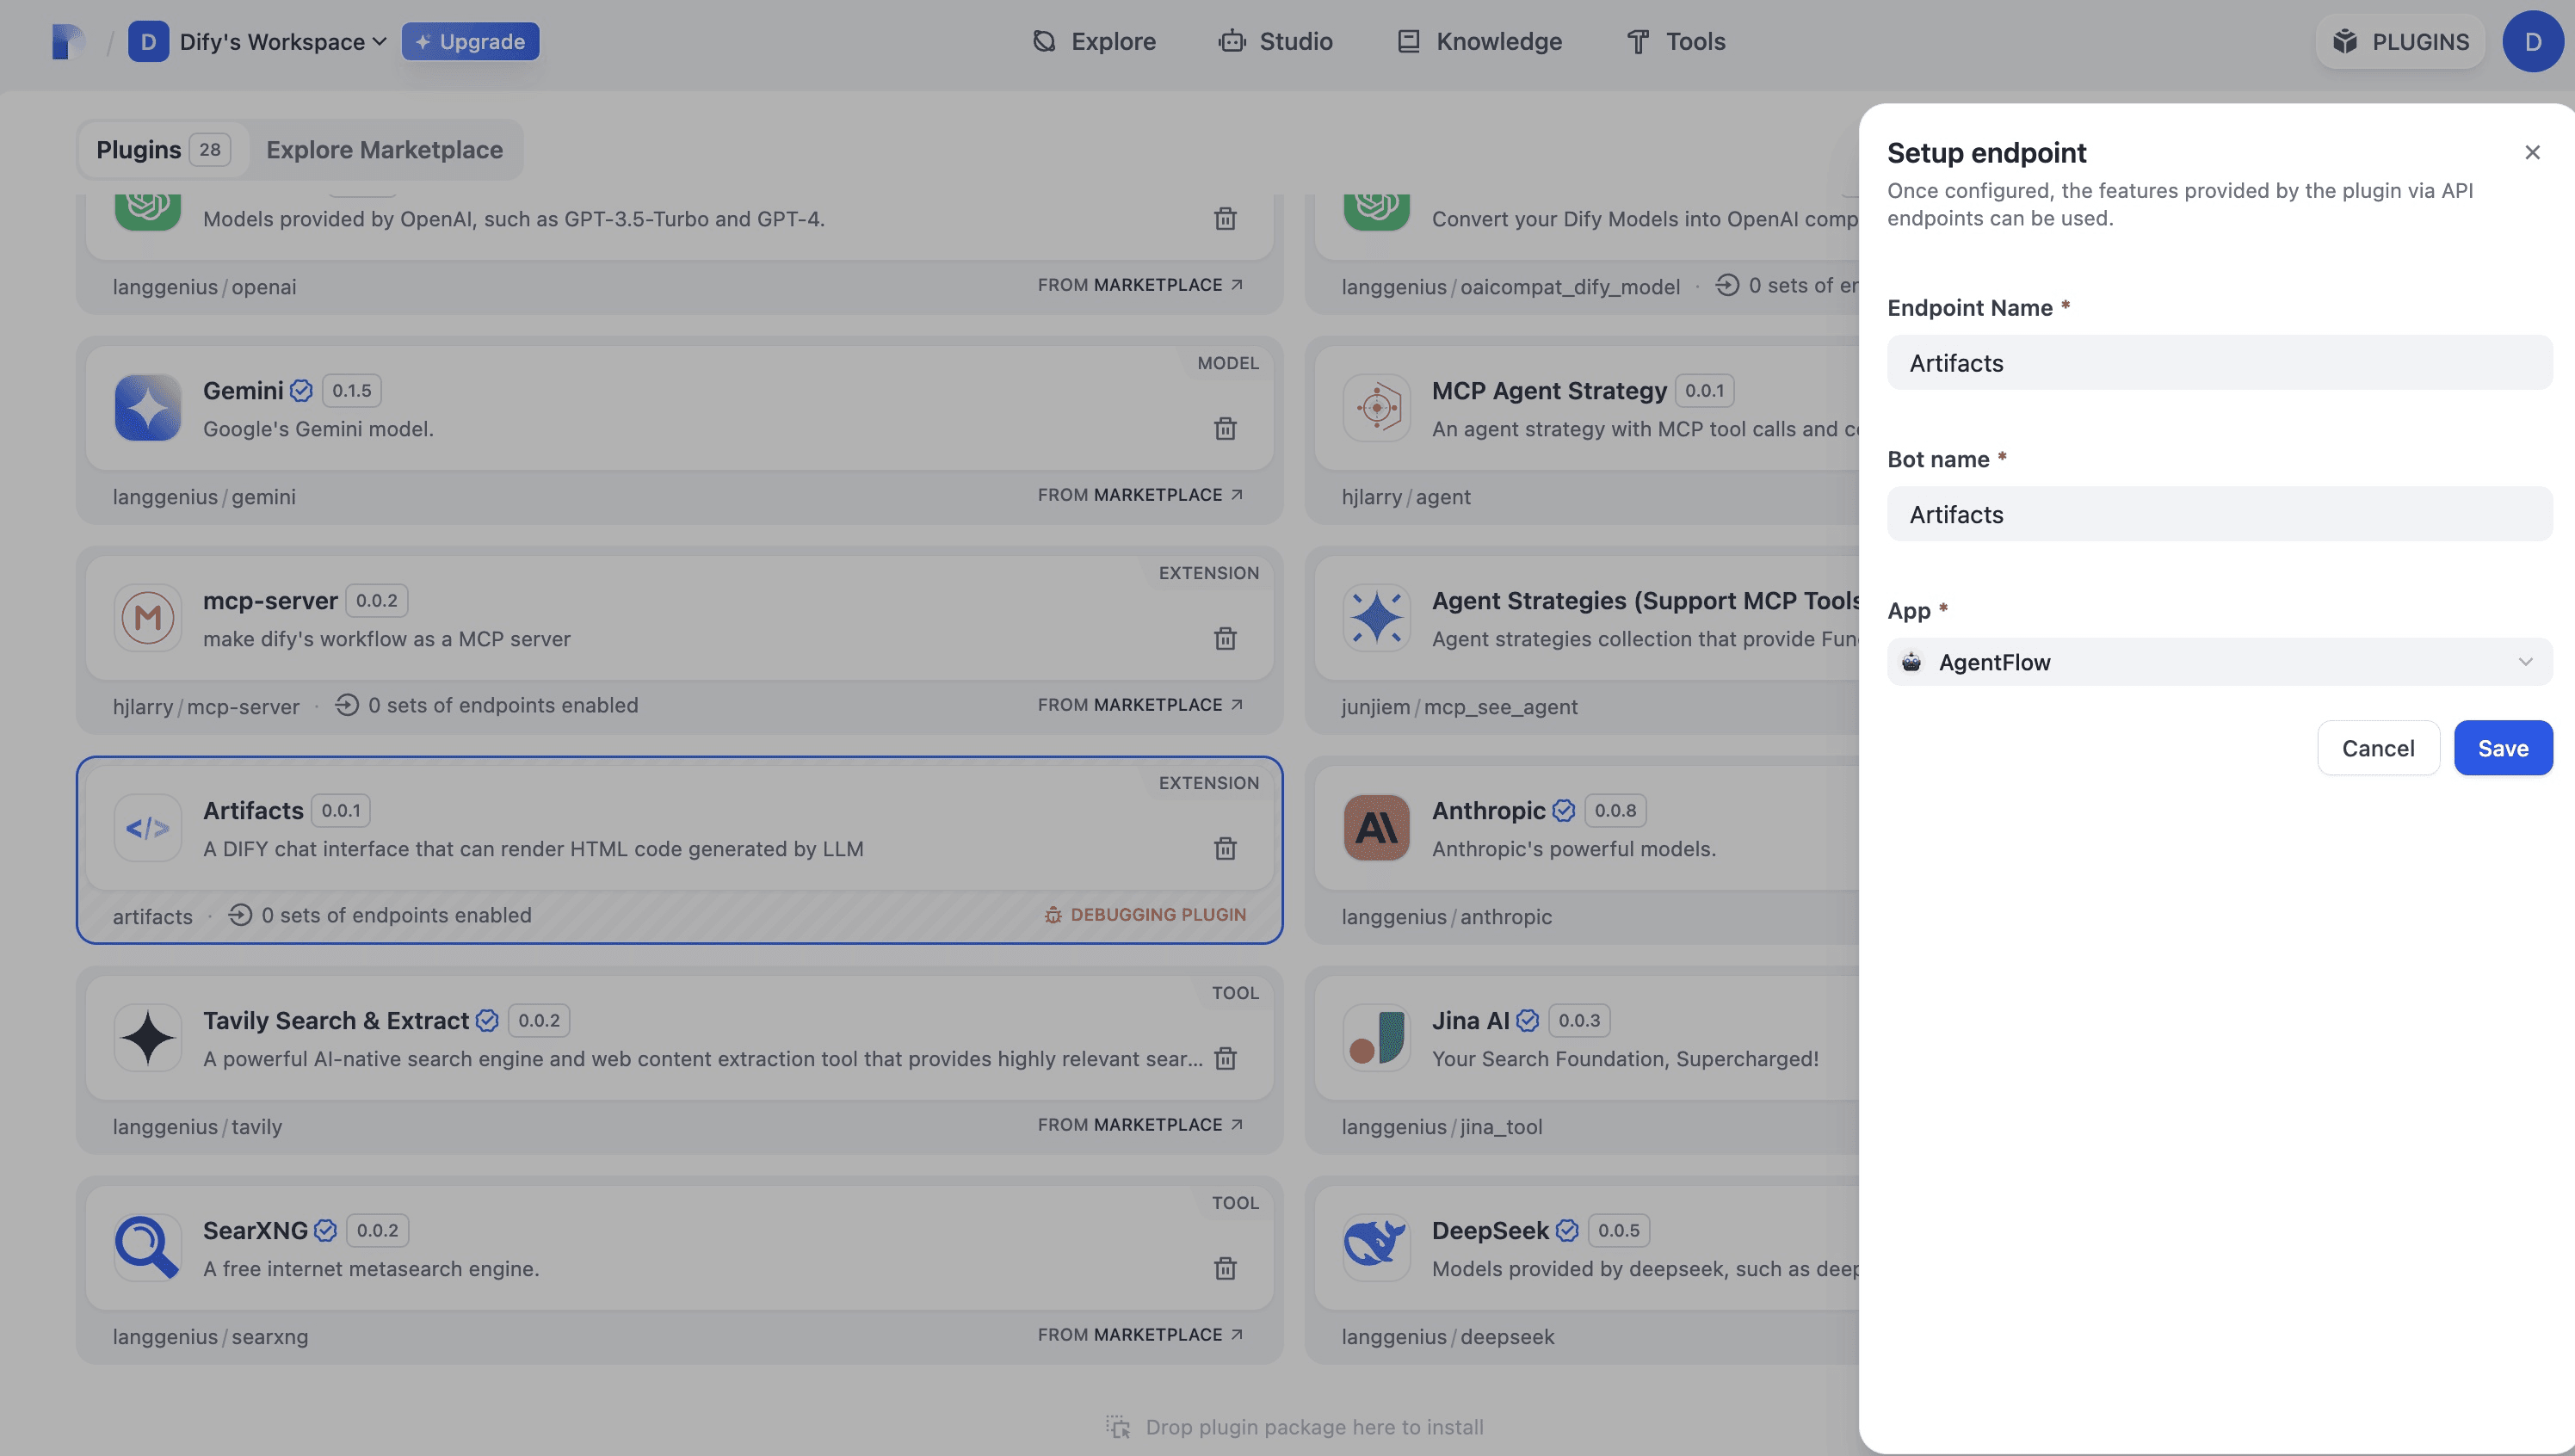The height and width of the screenshot is (1456, 2575).
Task: Delete the Artifacts plugin
Action: tap(1225, 849)
